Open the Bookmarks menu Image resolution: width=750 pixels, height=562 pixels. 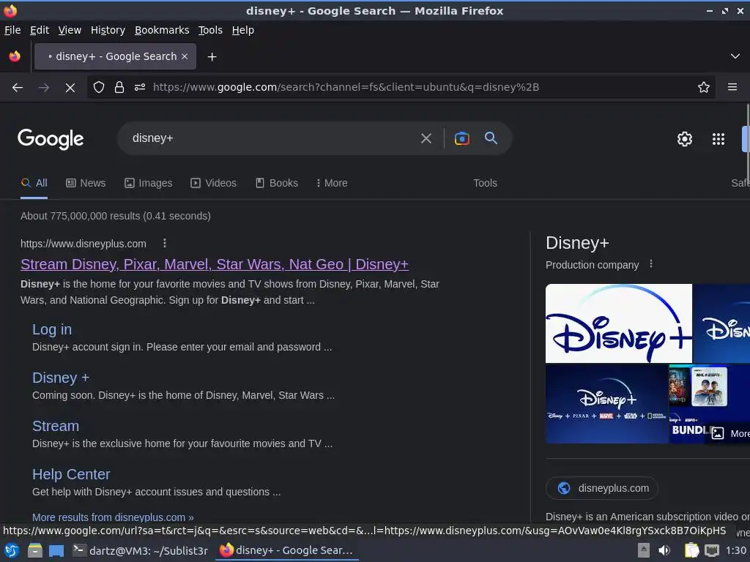pos(162,30)
